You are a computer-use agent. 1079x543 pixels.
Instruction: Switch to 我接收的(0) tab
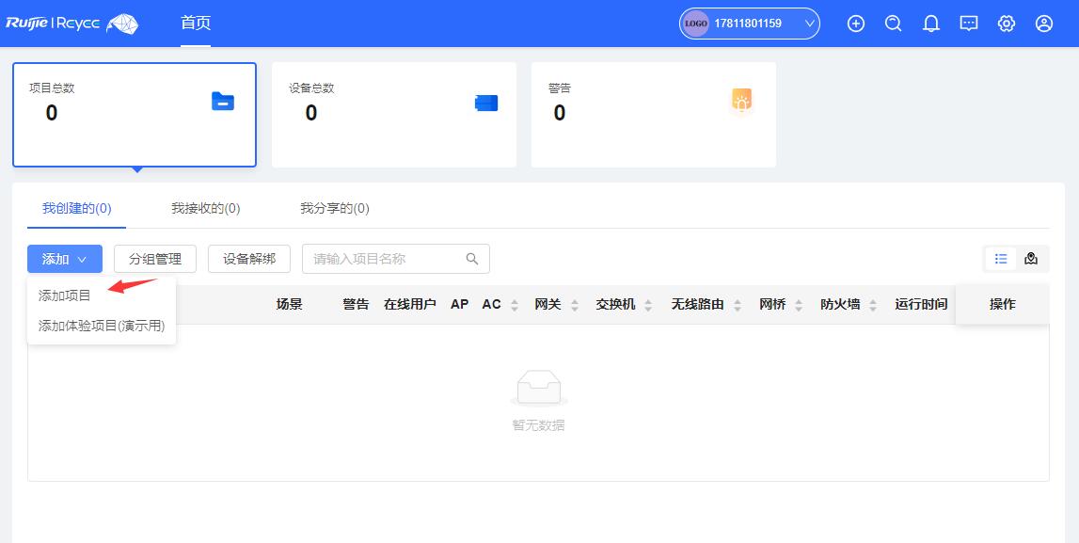pos(205,208)
